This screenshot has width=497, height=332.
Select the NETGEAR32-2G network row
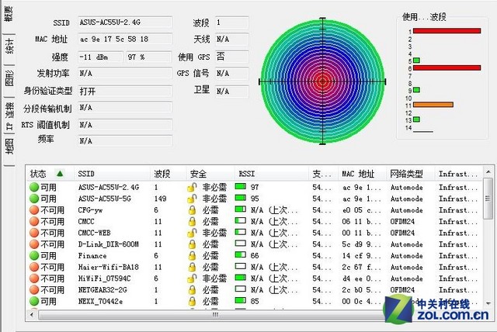(x=255, y=290)
